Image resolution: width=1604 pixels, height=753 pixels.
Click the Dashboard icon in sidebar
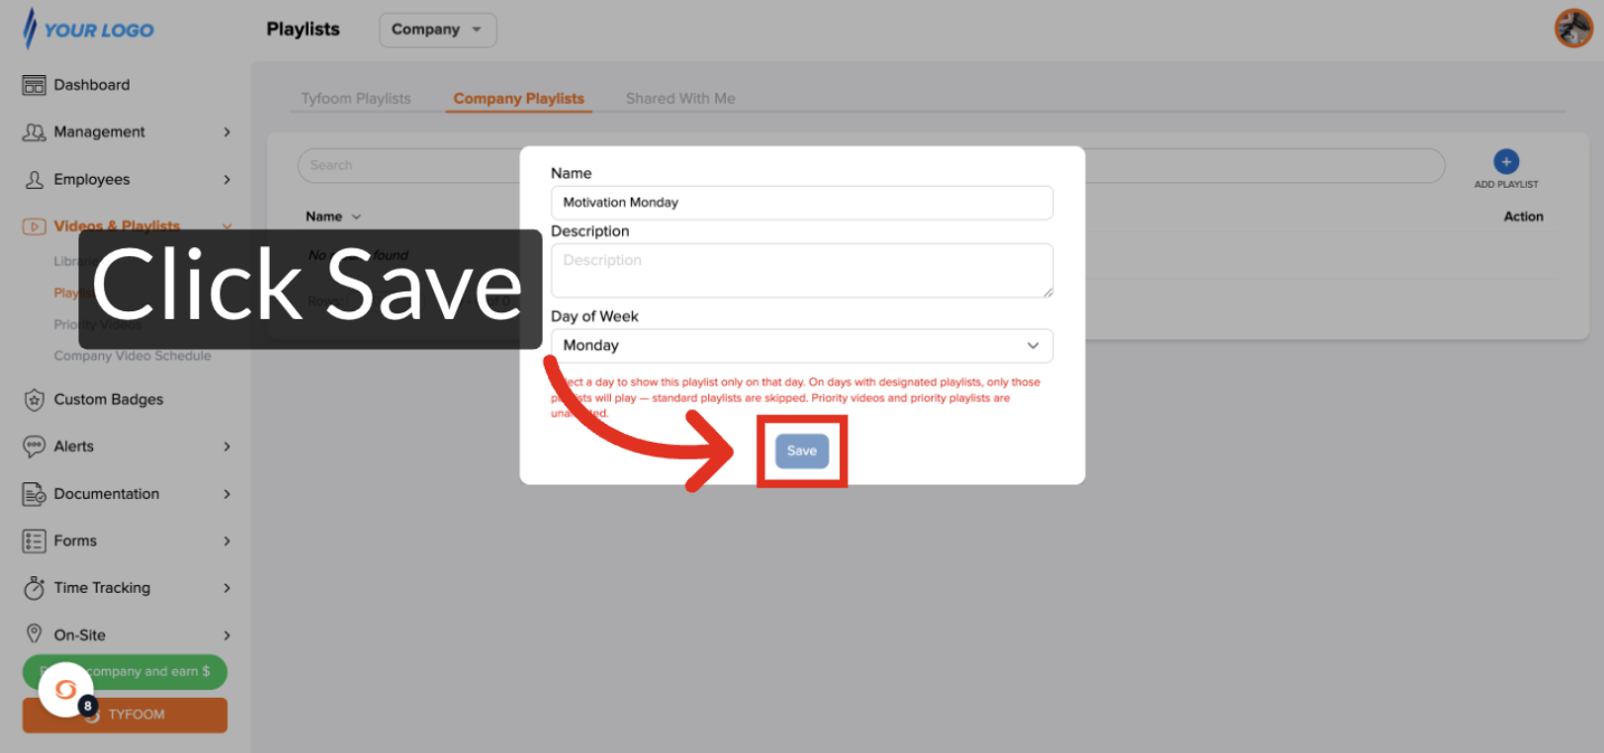pyautogui.click(x=34, y=85)
